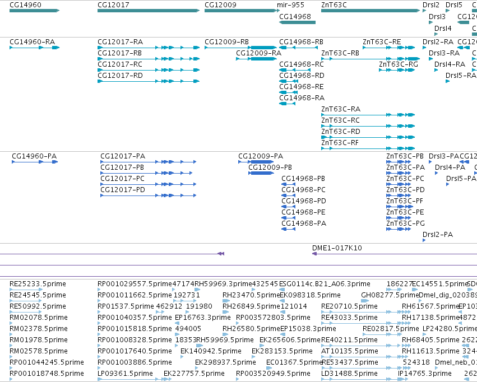Select EST RE24545.5prime

(38, 295)
